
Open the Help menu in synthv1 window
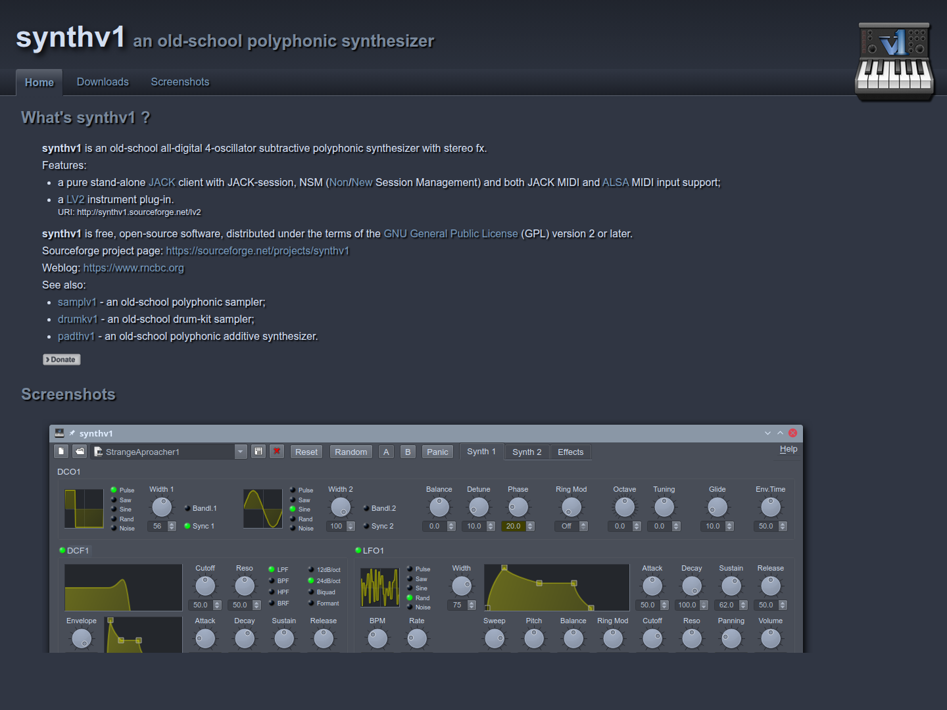point(789,449)
